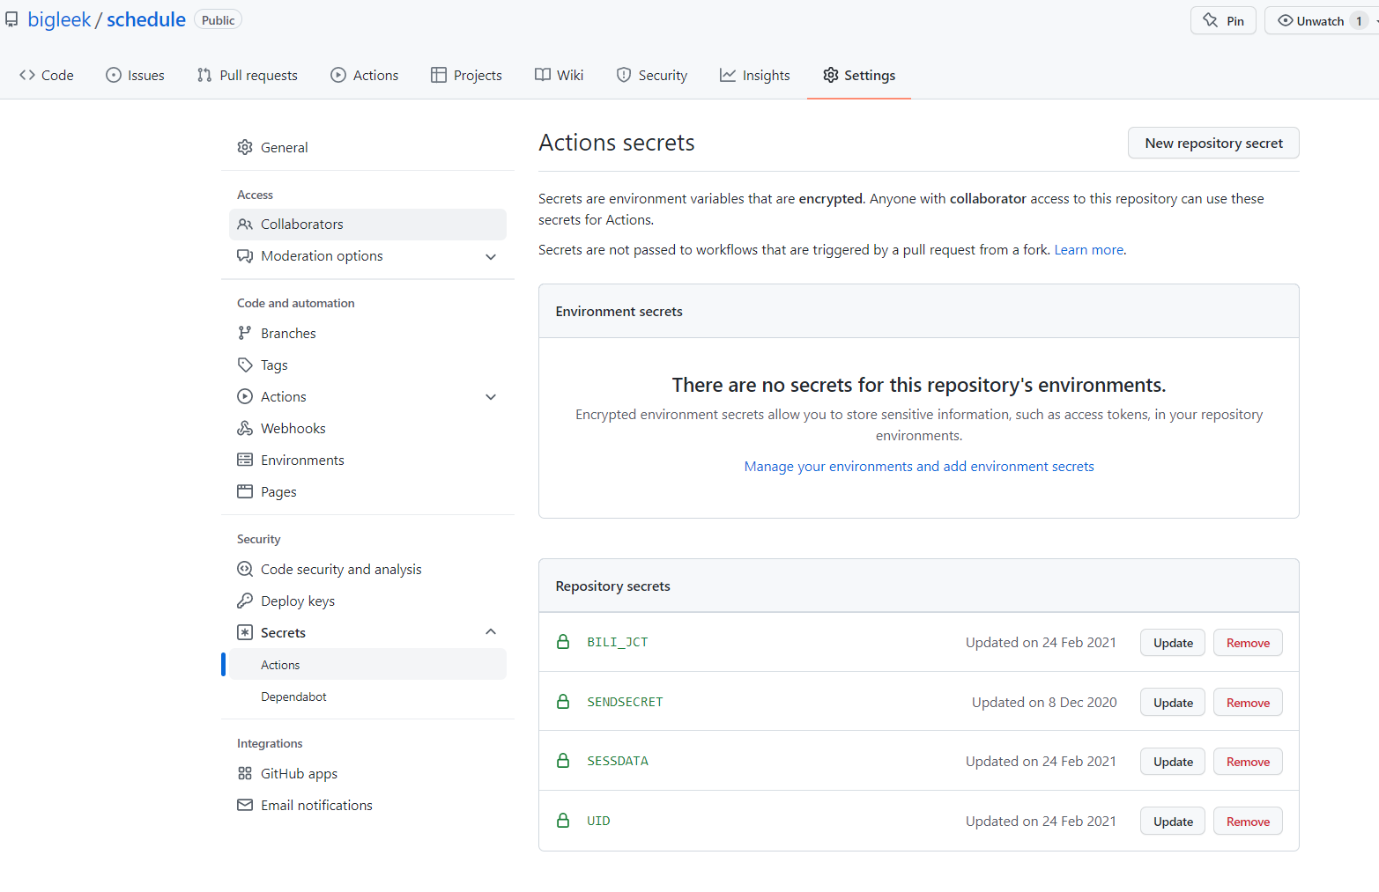
Task: Click the lock icon beside BILI_JCT
Action: pyautogui.click(x=563, y=642)
